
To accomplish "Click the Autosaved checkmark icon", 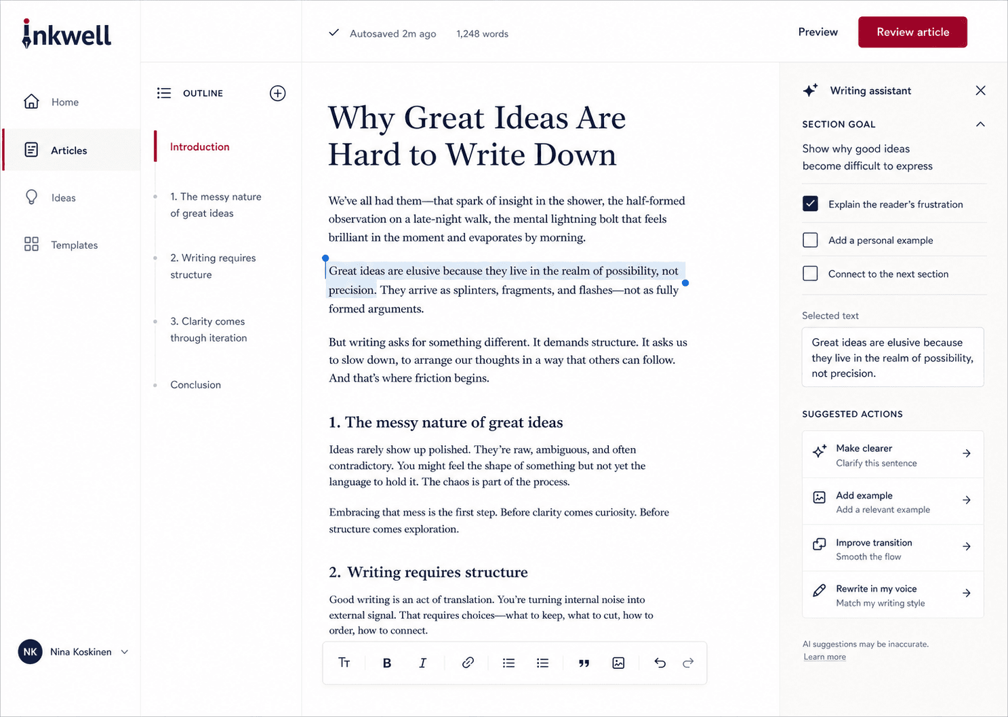I will (x=334, y=33).
